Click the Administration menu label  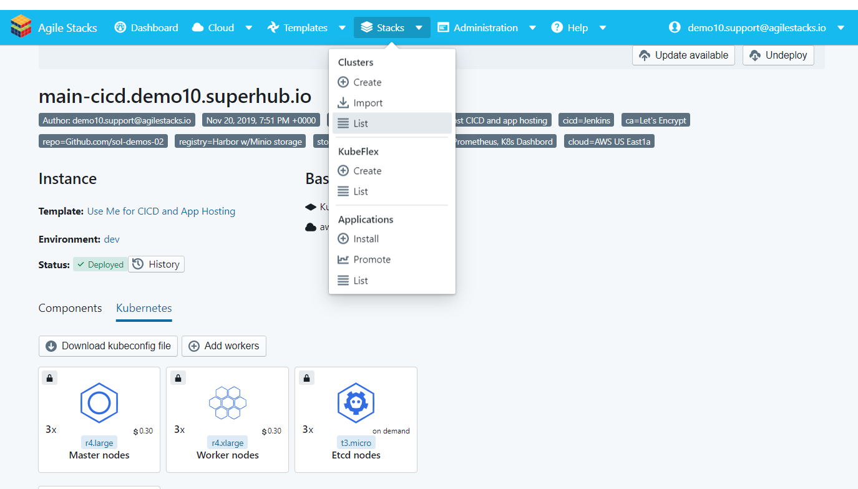click(x=485, y=27)
